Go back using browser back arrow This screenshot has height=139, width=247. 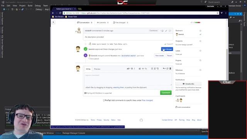[x=53, y=13]
